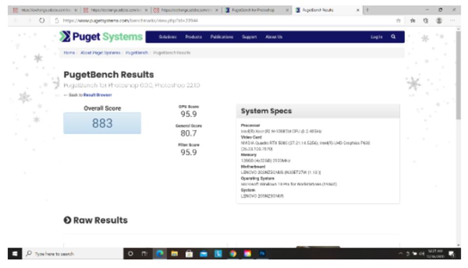Open the notification center icon
The height and width of the screenshot is (268, 468).
pyautogui.click(x=451, y=254)
